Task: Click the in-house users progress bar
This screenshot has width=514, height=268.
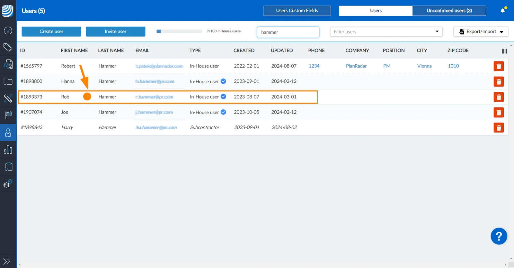Action: coord(179,31)
